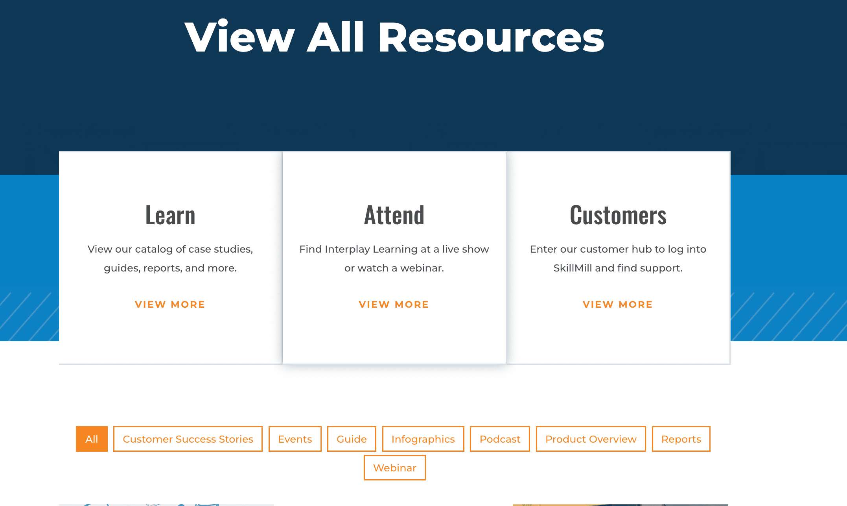Select the "All" resource filter
The image size is (847, 506).
91,439
